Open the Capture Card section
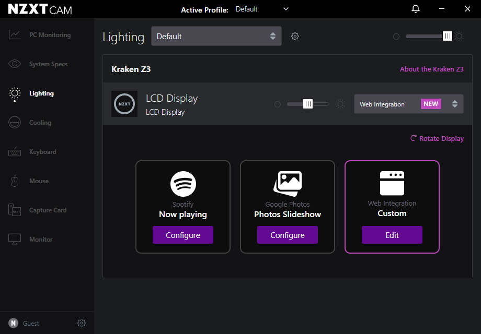 click(48, 210)
